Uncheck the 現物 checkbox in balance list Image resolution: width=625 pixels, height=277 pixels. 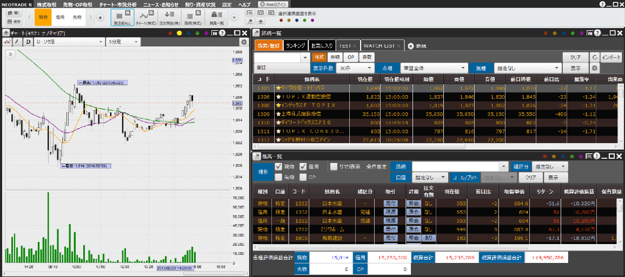coord(279,166)
